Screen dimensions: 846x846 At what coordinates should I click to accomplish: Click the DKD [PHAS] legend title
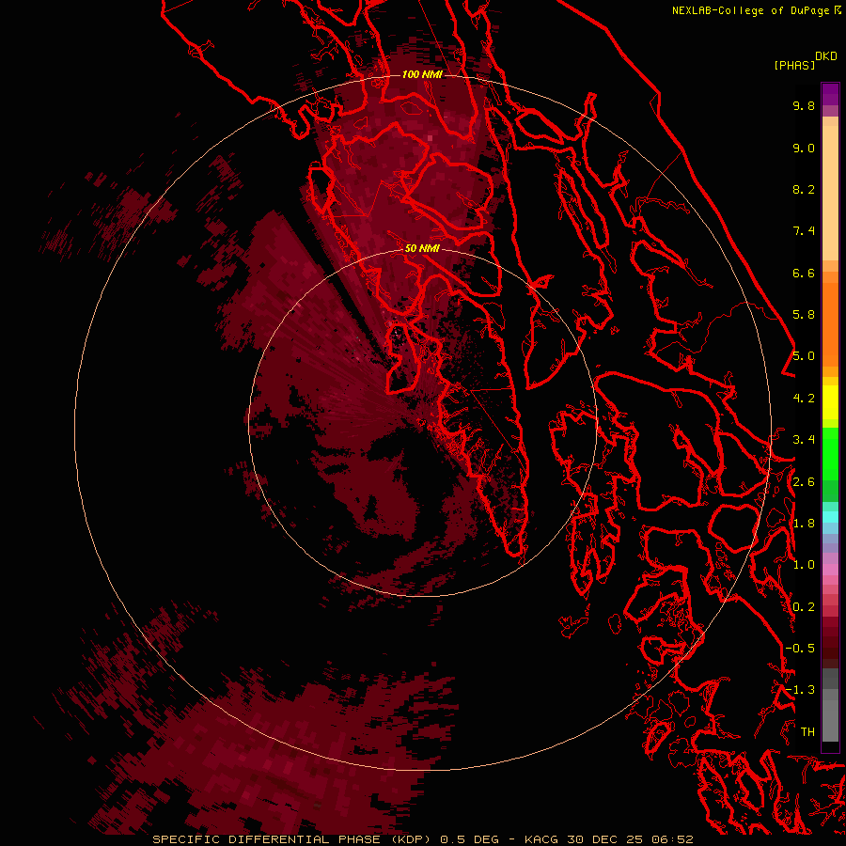tap(805, 61)
